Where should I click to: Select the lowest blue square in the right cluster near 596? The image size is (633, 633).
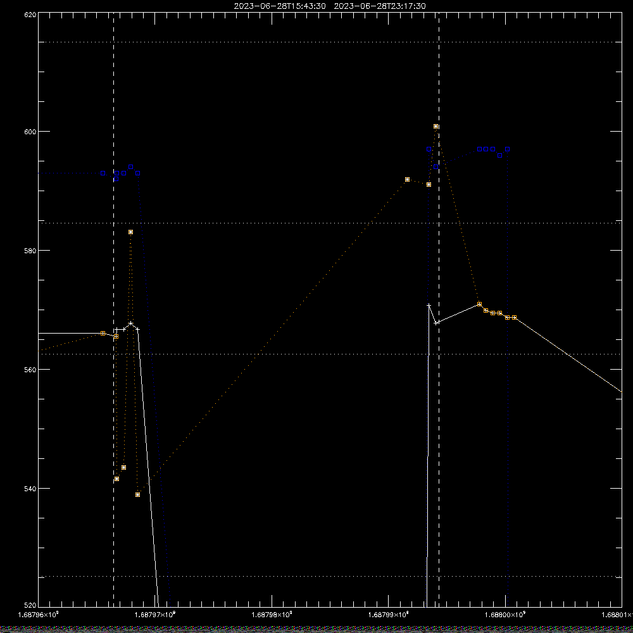coord(500,156)
